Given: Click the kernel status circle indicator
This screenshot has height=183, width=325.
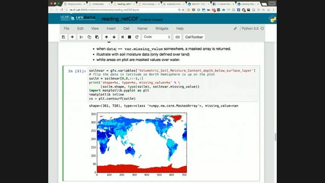Looking at the screenshot, I should [x=262, y=28].
